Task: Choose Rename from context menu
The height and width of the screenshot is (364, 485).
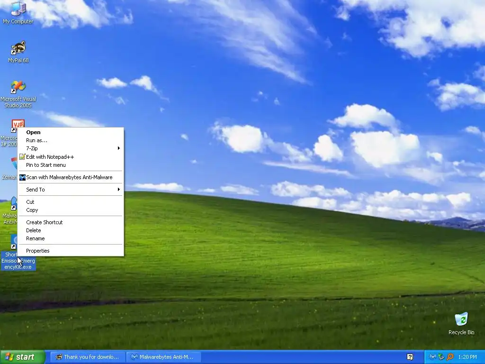Action: click(x=71, y=238)
